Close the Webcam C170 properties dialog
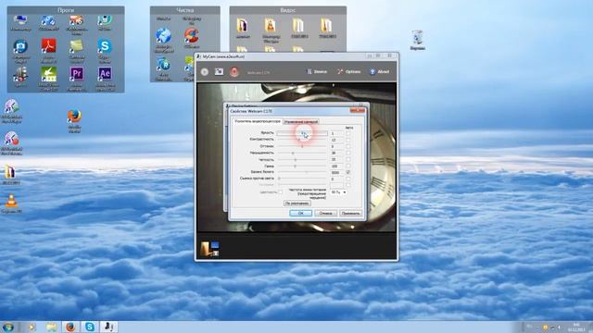 358,110
